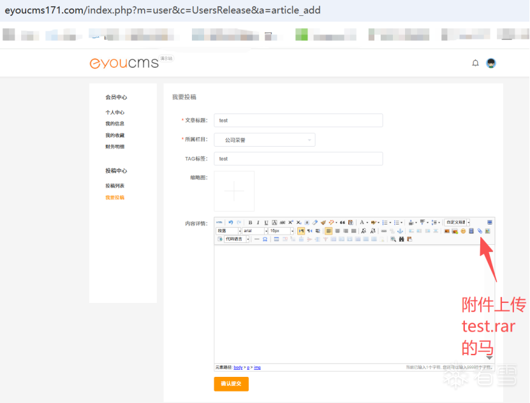The image size is (530, 403).
Task: Open background highlight color dropdown
Action: (379, 223)
